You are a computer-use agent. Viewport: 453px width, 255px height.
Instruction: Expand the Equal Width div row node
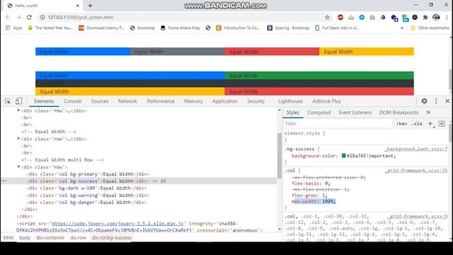19,139
